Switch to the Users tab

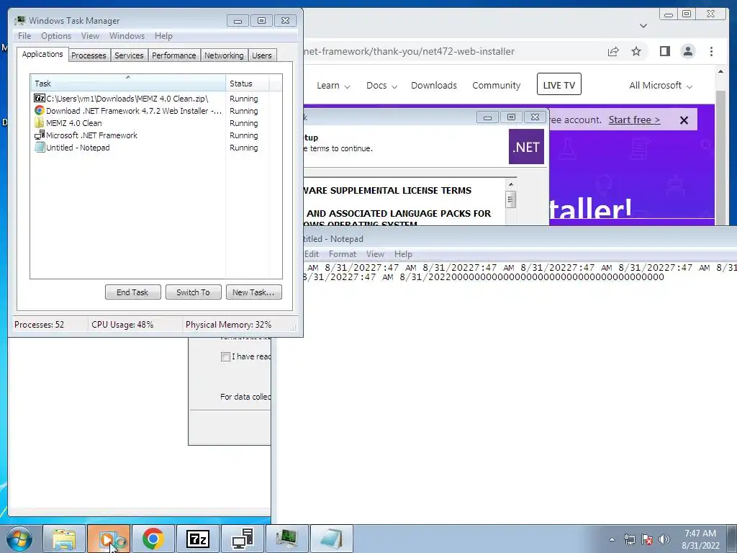pyautogui.click(x=261, y=55)
